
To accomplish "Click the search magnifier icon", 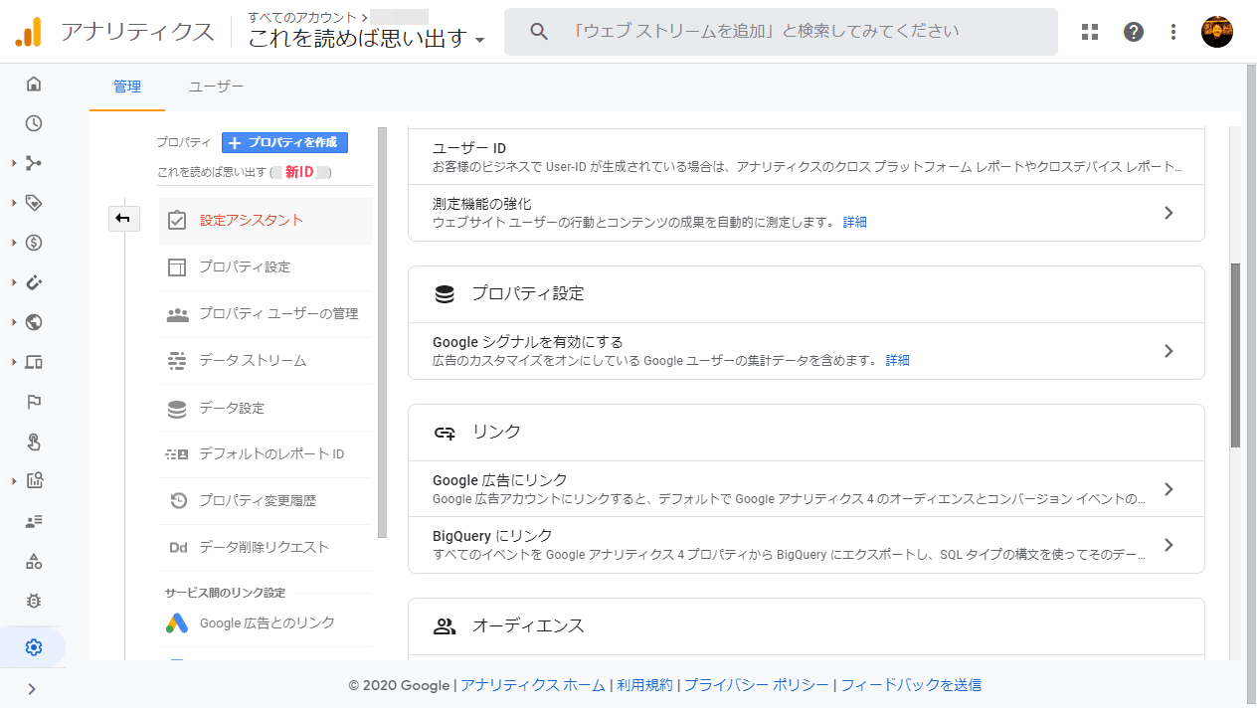I will (539, 32).
